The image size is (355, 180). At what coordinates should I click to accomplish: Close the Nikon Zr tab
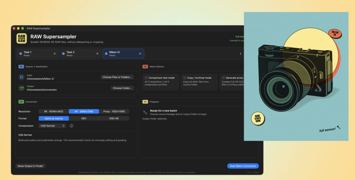click(140, 54)
